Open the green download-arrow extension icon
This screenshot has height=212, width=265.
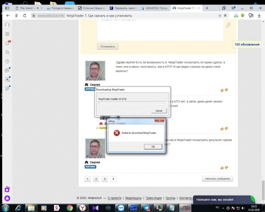coord(243,16)
